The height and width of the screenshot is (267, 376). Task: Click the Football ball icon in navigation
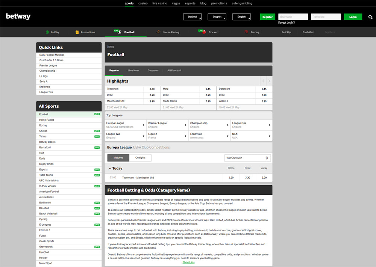[x=120, y=32]
